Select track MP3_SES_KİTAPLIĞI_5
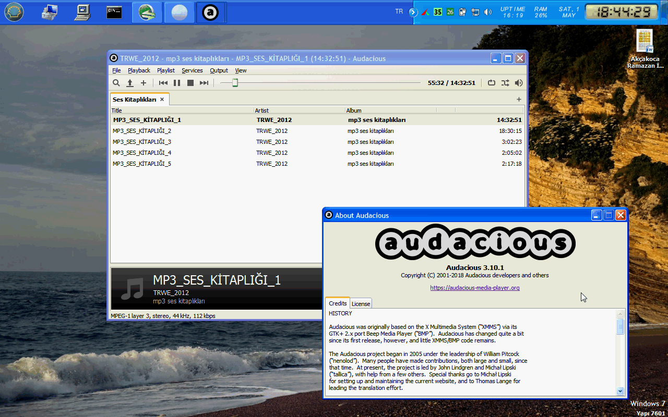668x417 pixels. point(317,164)
